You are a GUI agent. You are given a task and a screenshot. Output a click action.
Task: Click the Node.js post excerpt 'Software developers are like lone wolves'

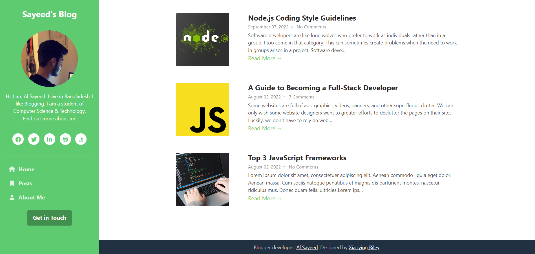(352, 43)
